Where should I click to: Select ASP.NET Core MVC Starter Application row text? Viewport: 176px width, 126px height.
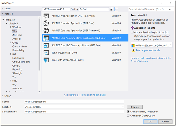pos(76,45)
